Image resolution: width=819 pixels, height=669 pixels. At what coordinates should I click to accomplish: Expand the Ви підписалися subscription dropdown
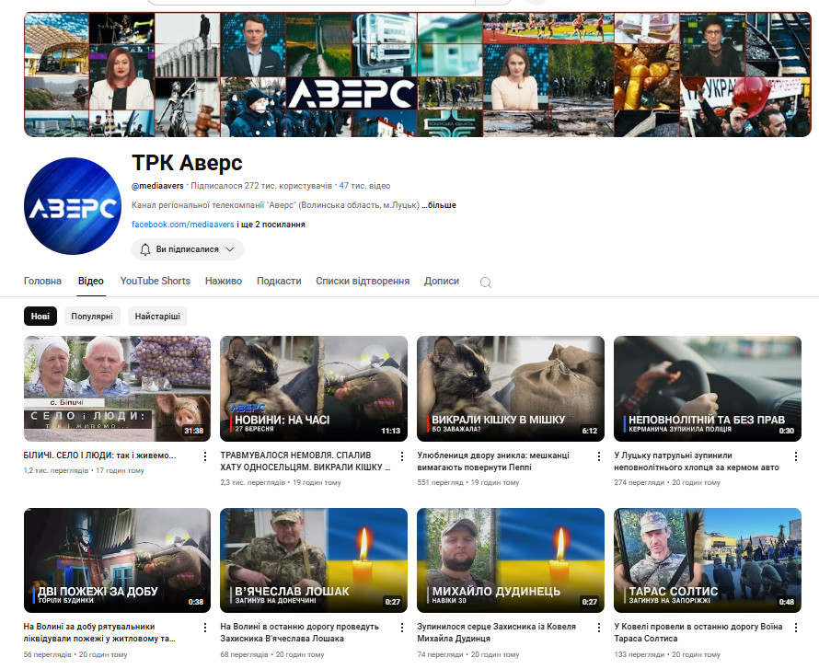coord(188,249)
